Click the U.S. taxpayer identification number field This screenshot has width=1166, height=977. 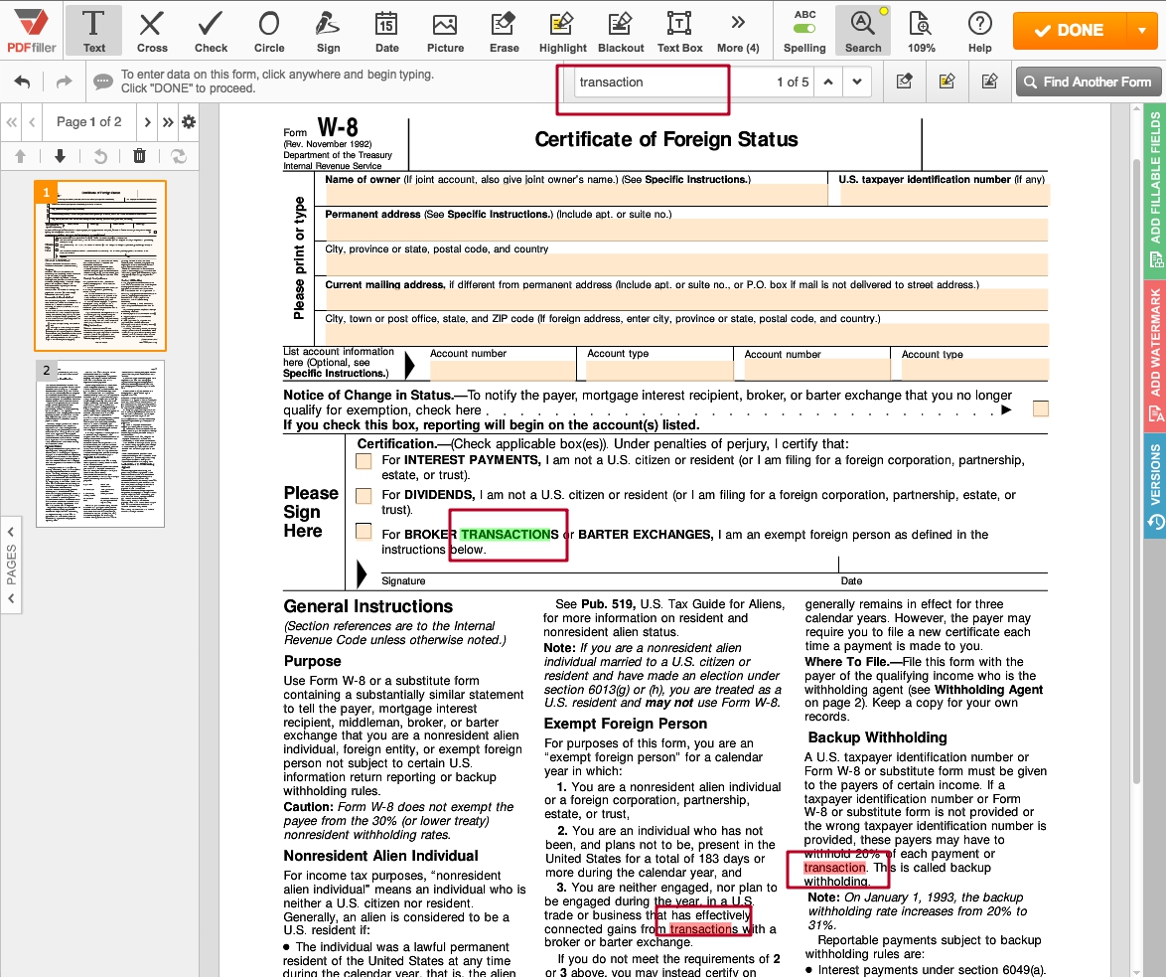point(945,195)
